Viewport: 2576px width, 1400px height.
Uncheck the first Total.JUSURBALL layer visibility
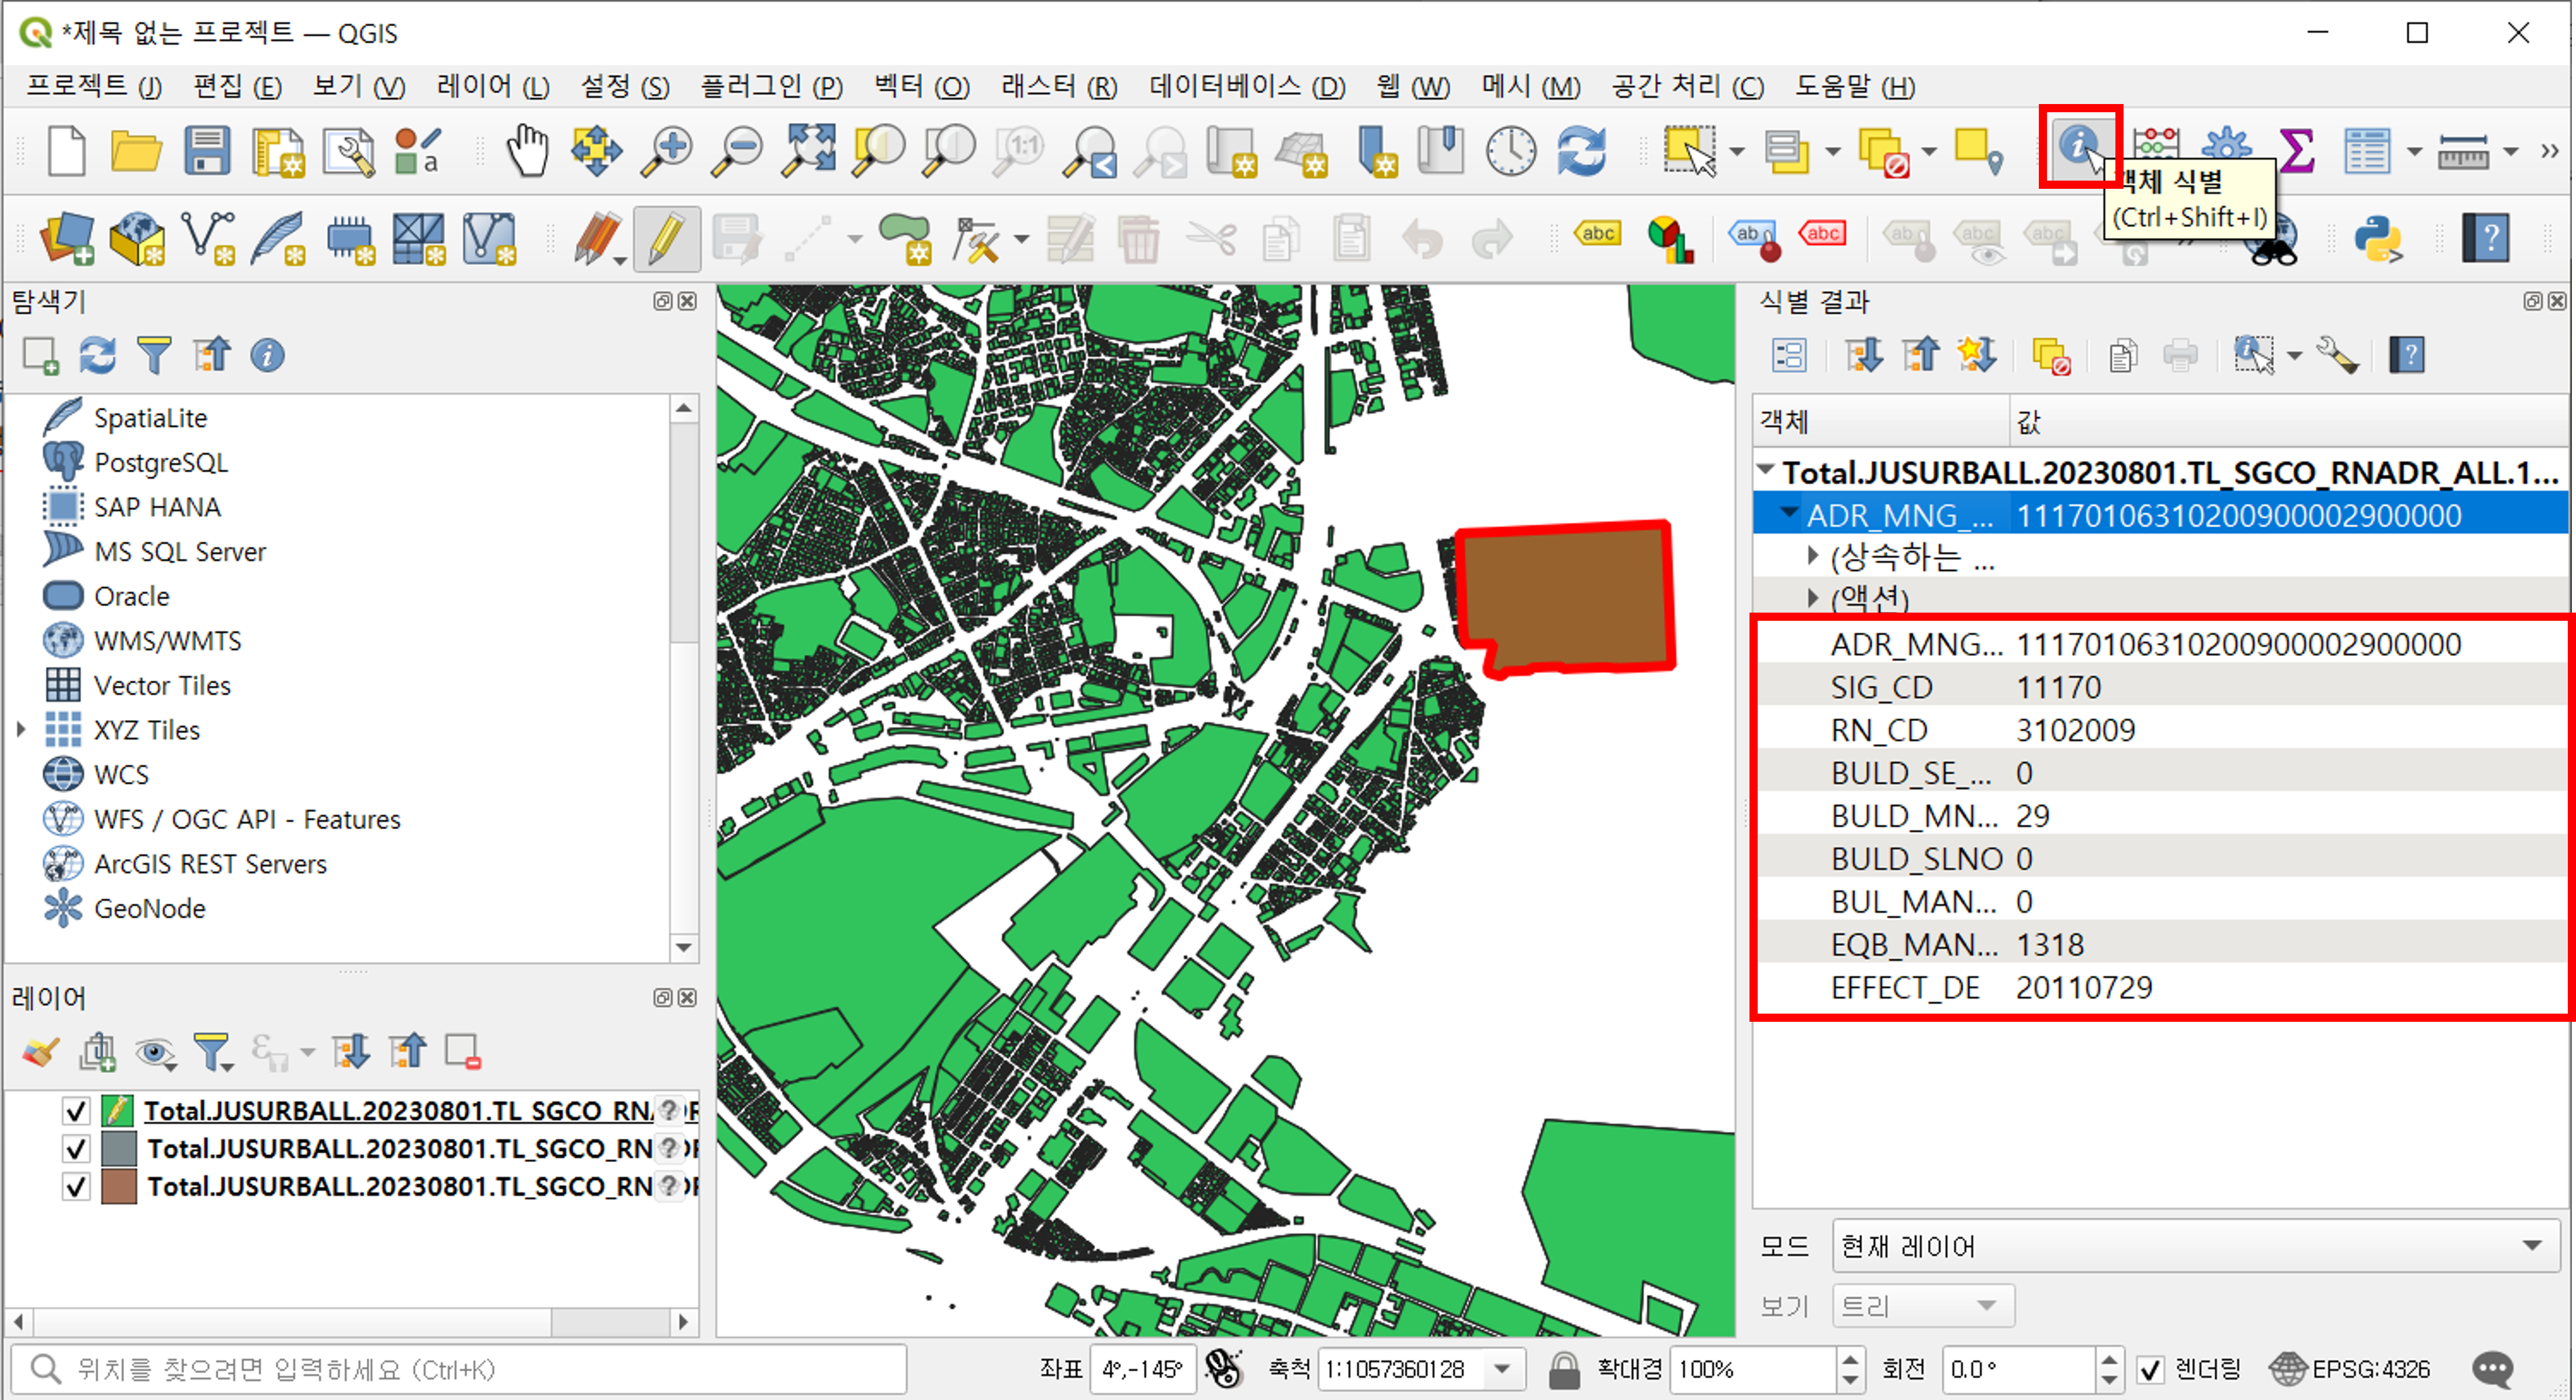click(76, 1111)
